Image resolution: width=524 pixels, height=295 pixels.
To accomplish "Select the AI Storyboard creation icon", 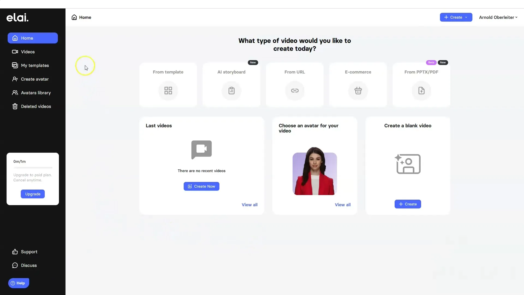I will pyautogui.click(x=231, y=90).
